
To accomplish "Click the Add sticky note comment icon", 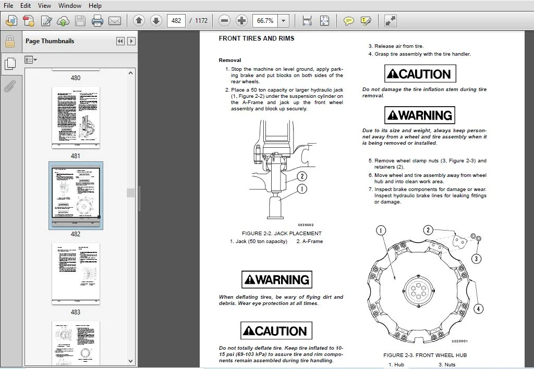I will 348,21.
